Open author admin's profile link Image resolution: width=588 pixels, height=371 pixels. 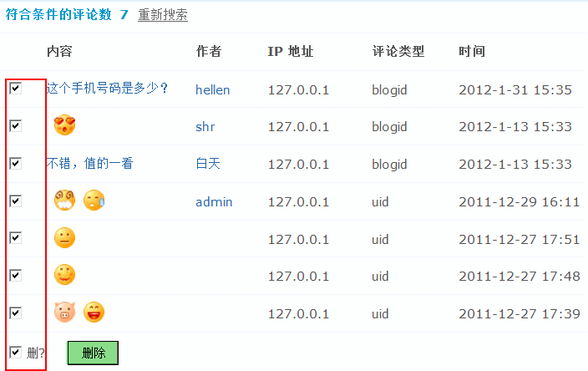[x=214, y=202]
